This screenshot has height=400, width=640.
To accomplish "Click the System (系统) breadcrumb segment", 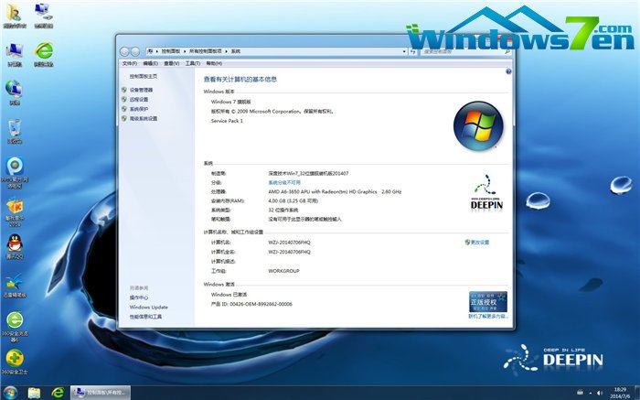I will pos(236,51).
